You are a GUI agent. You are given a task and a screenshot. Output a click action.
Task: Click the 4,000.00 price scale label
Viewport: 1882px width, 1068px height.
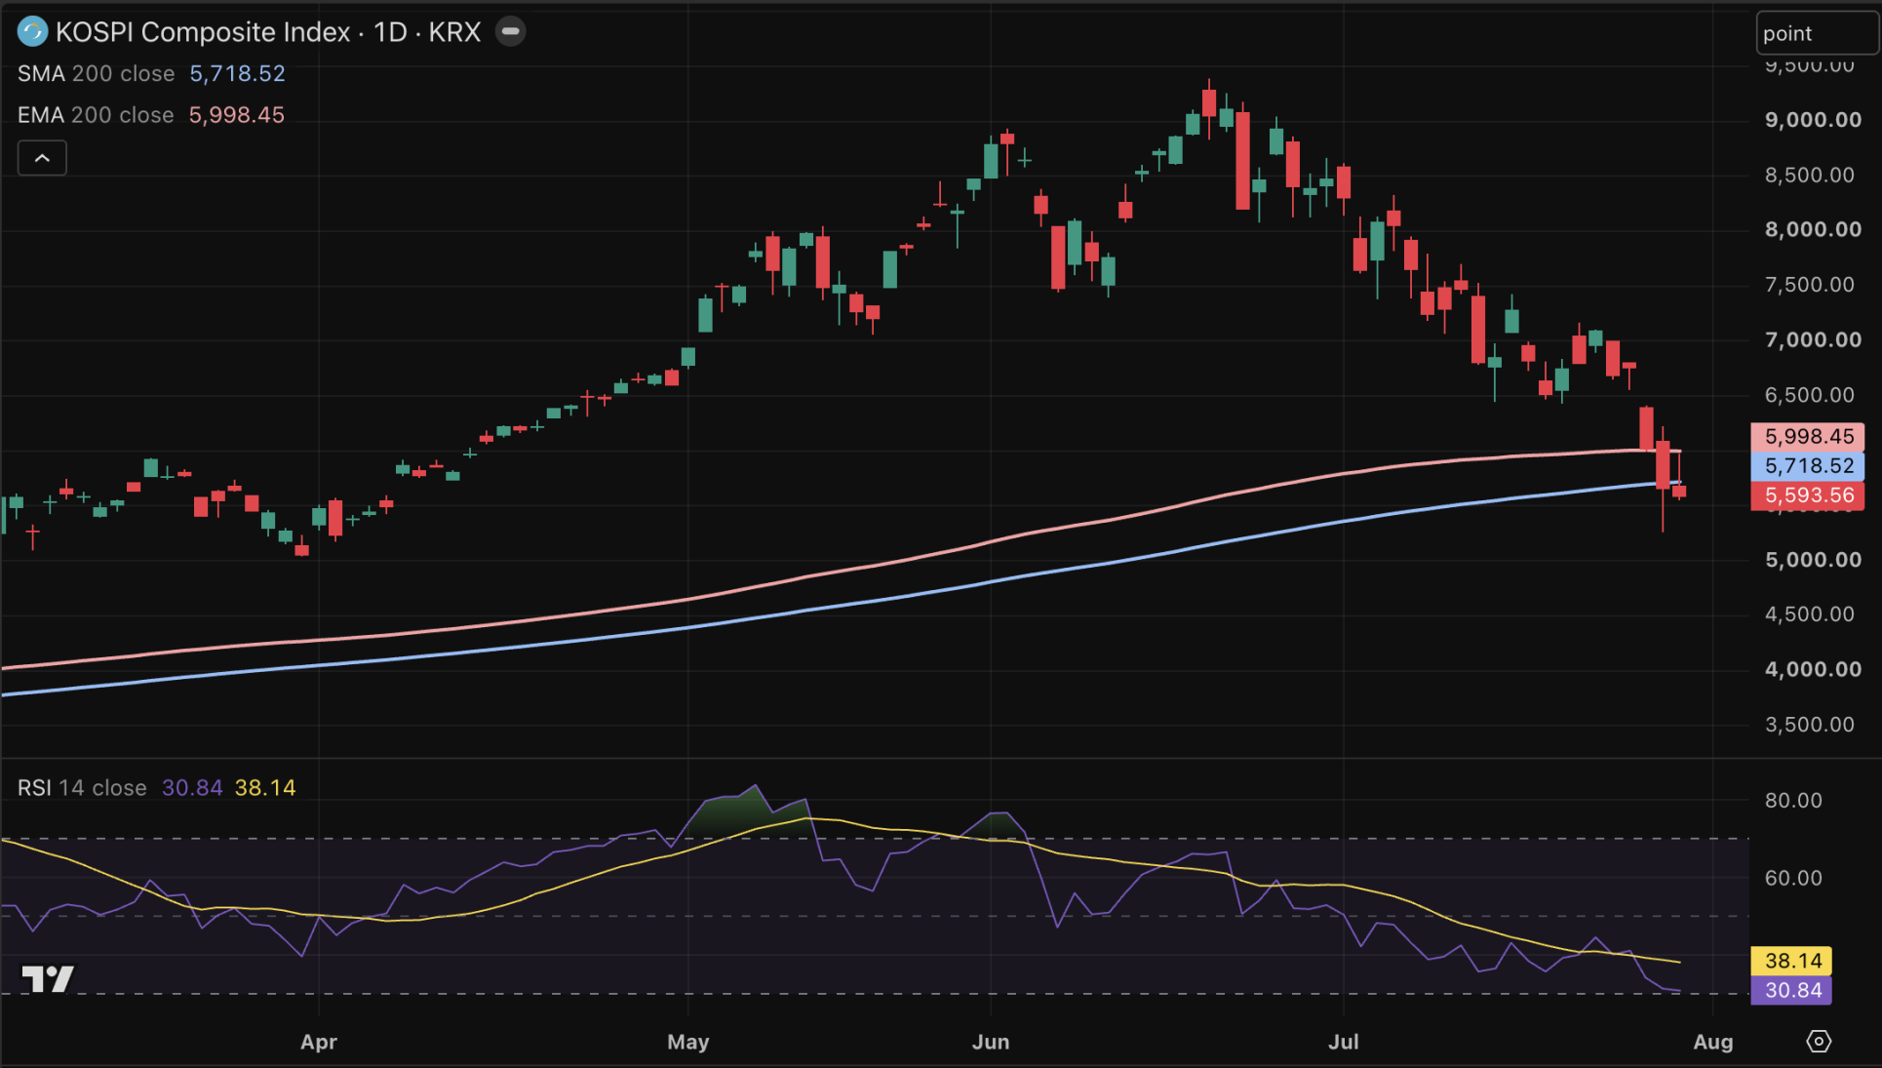(x=1813, y=670)
